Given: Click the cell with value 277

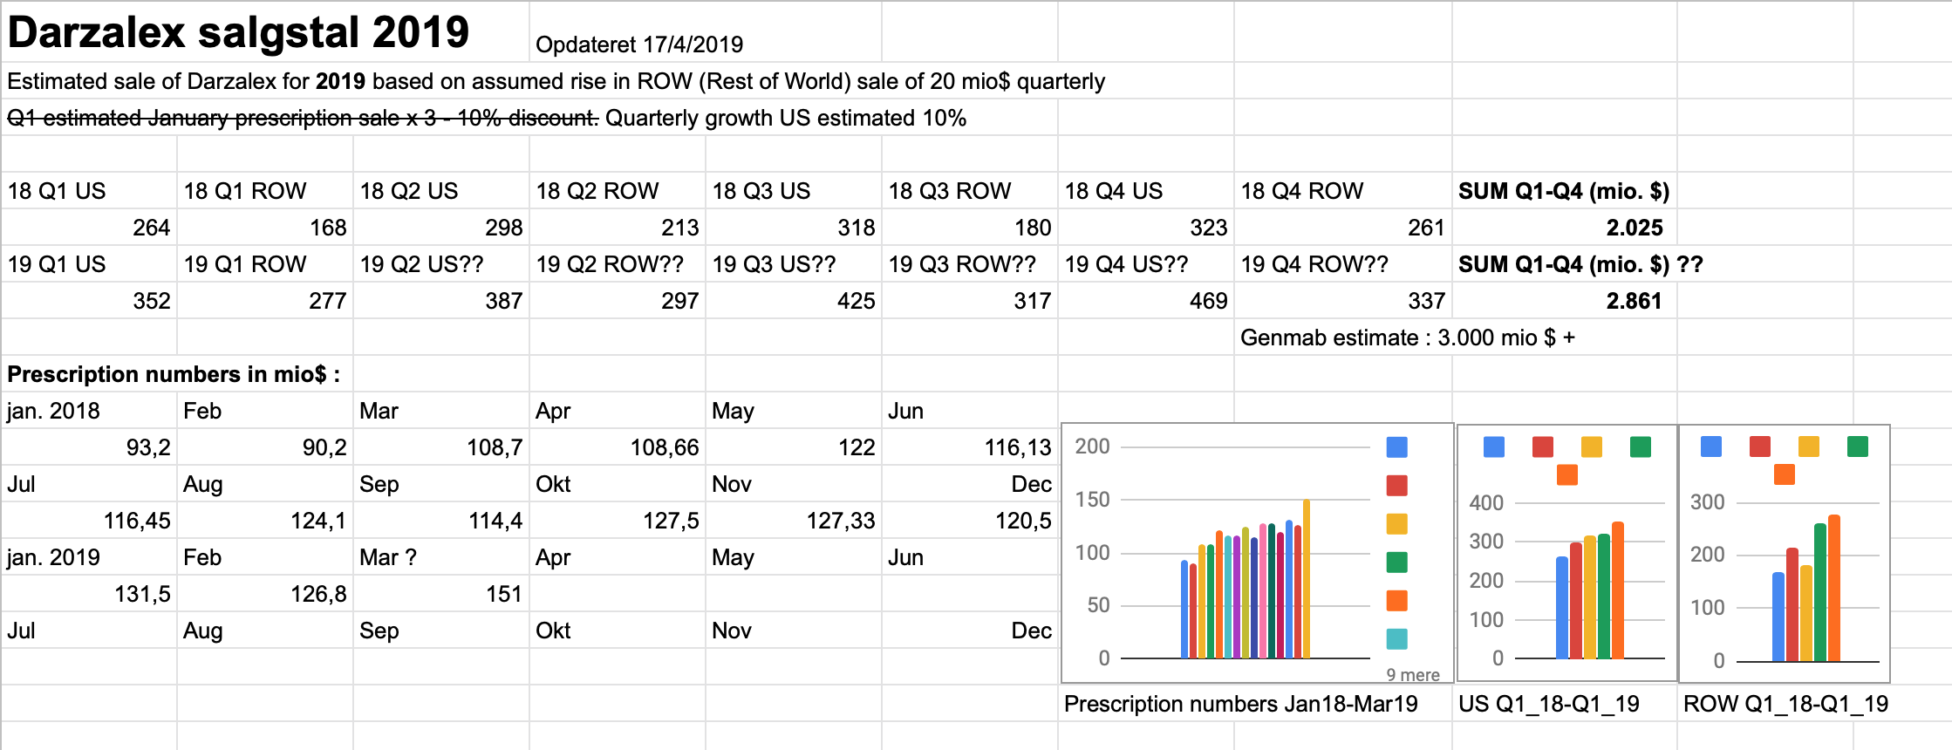Looking at the screenshot, I should [266, 301].
